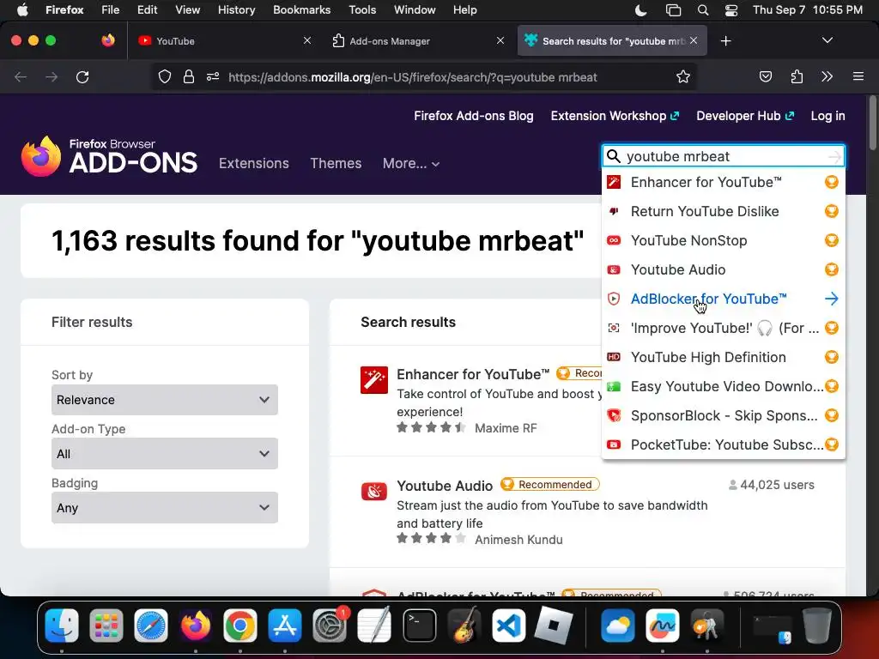Open Developer Hub link
The height and width of the screenshot is (659, 879).
pyautogui.click(x=745, y=116)
